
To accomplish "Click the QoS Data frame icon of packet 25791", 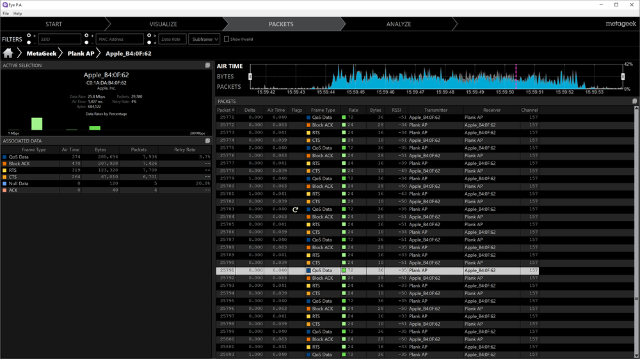I will pyautogui.click(x=308, y=271).
